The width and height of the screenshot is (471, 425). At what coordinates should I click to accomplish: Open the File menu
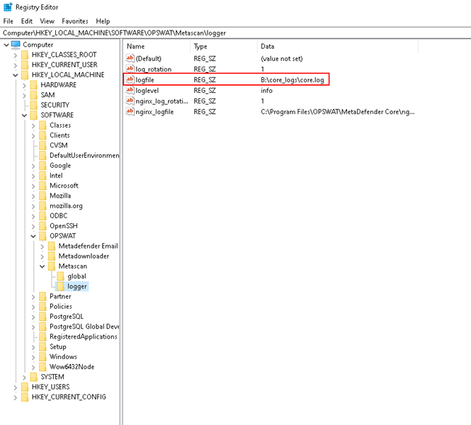click(x=8, y=21)
